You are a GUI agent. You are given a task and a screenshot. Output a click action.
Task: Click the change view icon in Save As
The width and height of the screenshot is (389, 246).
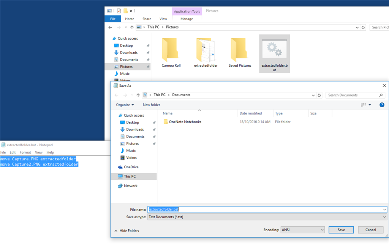364,105
